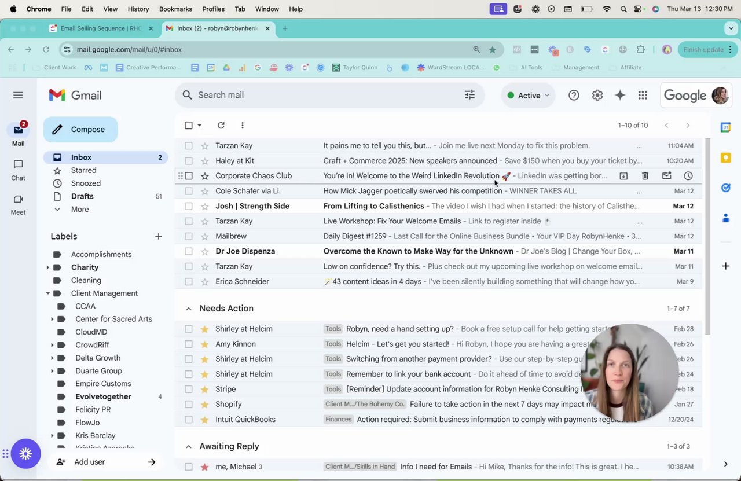The width and height of the screenshot is (741, 481).
Task: Expand the Charity label
Action: pyautogui.click(x=47, y=267)
